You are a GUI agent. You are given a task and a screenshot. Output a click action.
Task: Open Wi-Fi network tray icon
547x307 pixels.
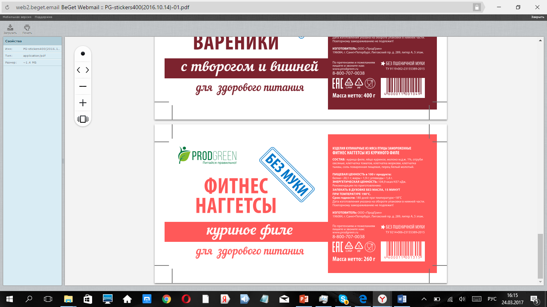click(450, 299)
